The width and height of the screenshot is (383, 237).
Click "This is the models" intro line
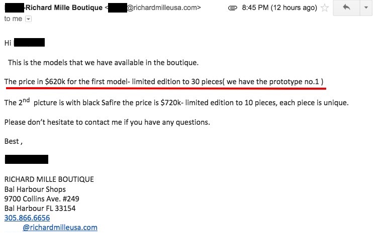(x=103, y=63)
